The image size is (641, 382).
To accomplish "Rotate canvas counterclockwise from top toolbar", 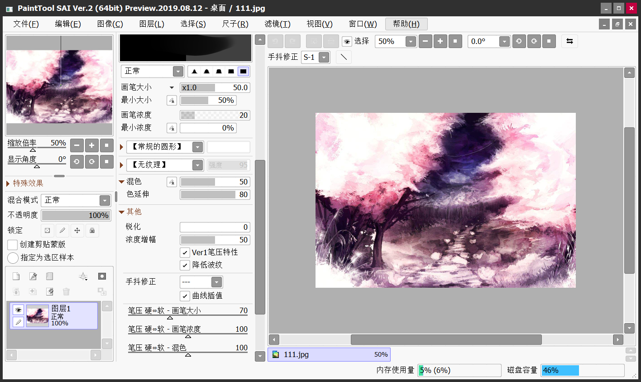I will click(x=519, y=41).
